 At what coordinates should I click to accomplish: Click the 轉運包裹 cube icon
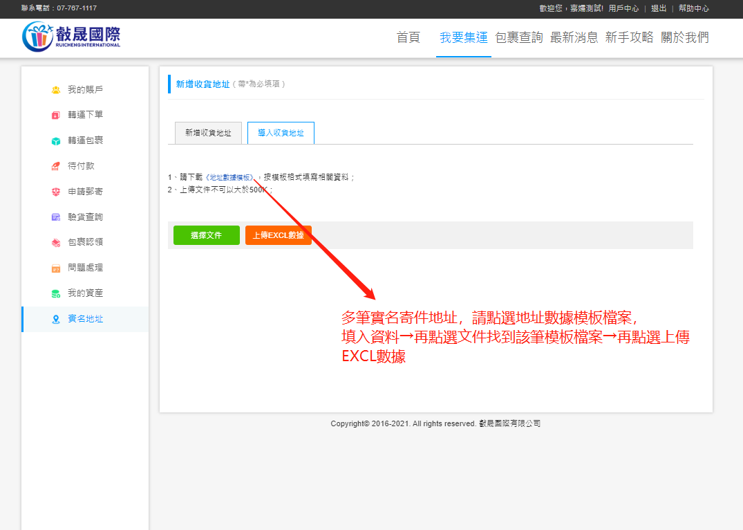click(56, 141)
